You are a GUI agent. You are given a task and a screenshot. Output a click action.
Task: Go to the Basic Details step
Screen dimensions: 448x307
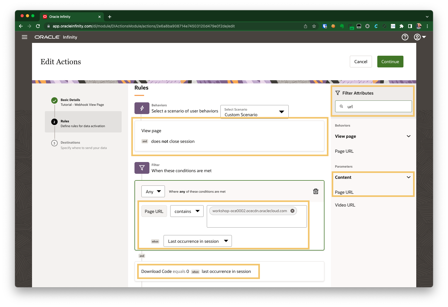click(83, 102)
